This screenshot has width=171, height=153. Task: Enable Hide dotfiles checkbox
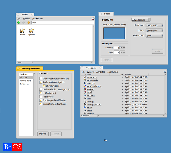point(41,97)
